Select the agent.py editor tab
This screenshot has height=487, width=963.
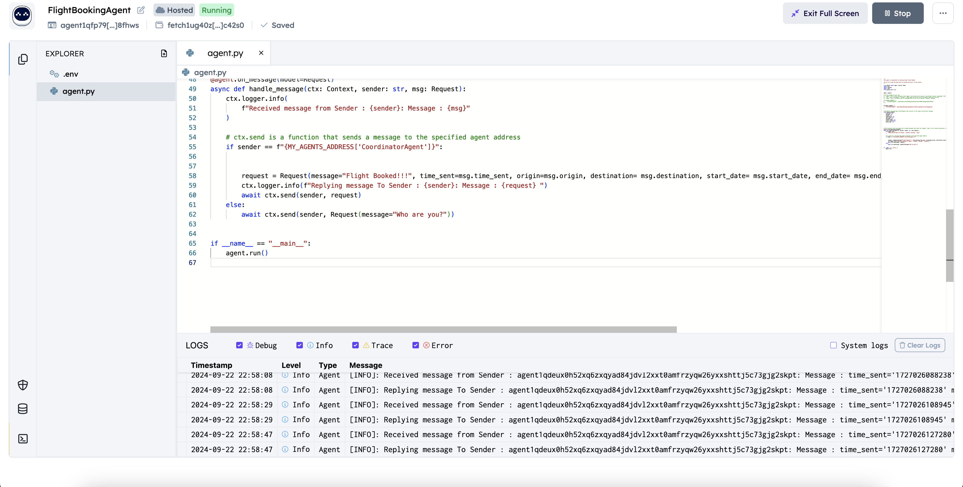225,53
